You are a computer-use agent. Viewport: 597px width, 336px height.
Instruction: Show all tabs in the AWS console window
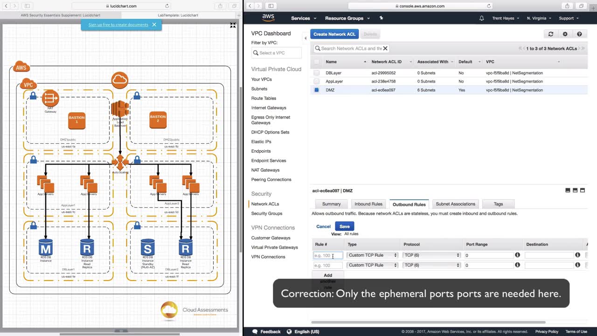581,6
